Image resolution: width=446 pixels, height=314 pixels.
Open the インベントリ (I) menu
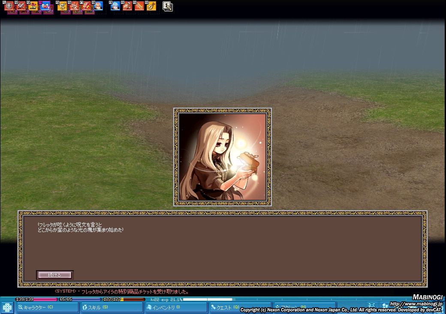(x=176, y=307)
